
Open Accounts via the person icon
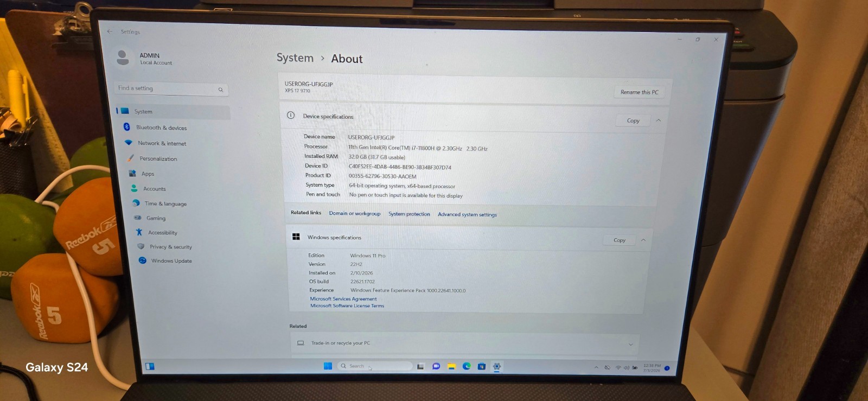134,188
